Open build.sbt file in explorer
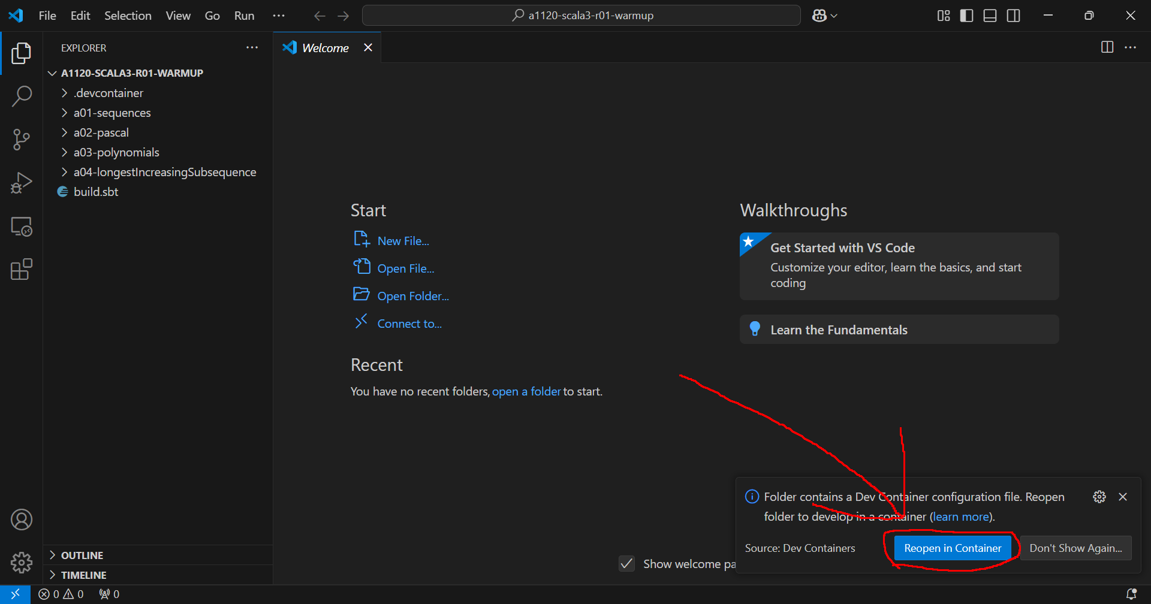Screen dimensions: 1151x604 click(96, 192)
